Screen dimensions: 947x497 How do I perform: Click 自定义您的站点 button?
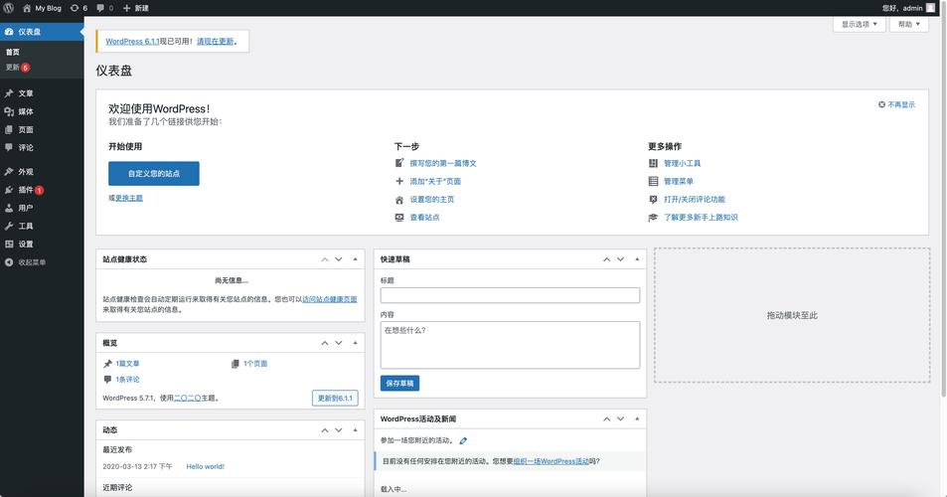(154, 173)
